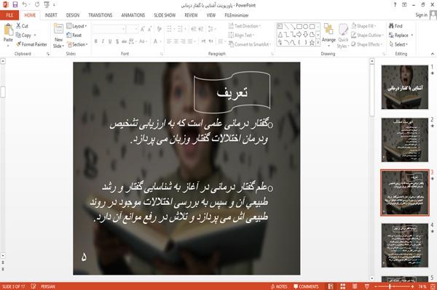Switch to the INSERT tab

point(51,15)
